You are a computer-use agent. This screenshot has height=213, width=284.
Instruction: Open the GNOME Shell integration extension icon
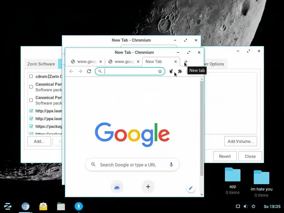coord(171,71)
